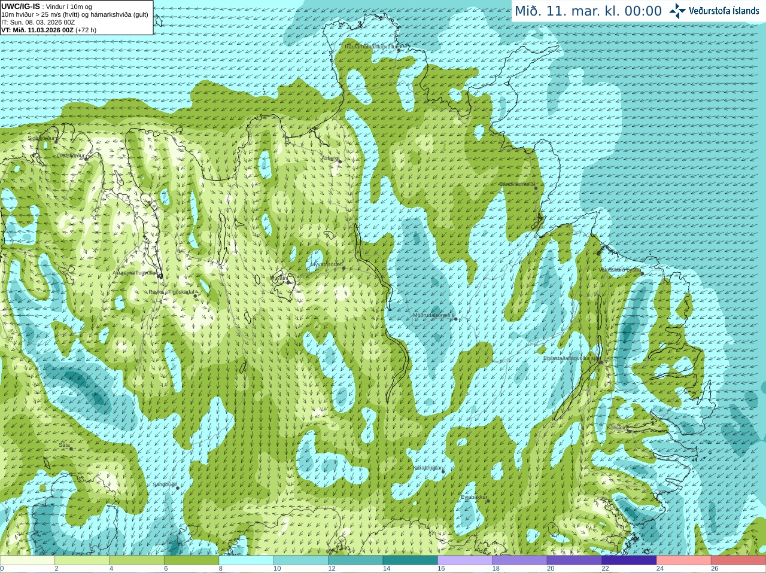Click the 6–8 m/s olive green swatch

pyautogui.click(x=191, y=560)
